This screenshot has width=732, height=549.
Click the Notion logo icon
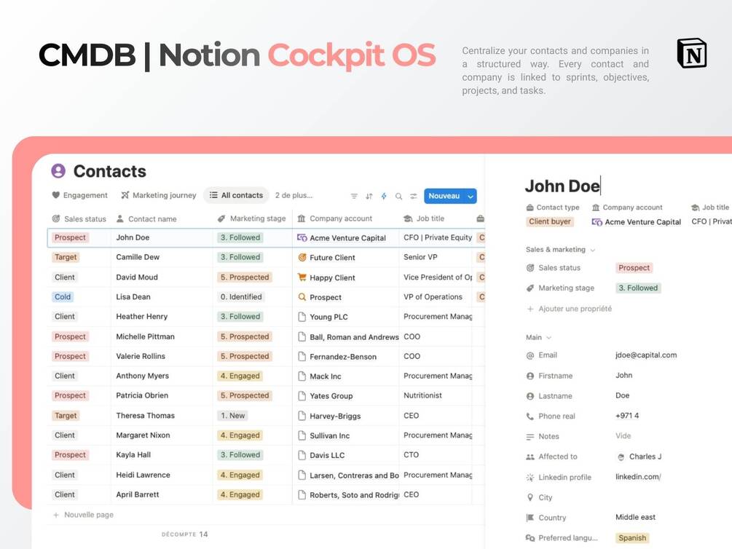692,54
